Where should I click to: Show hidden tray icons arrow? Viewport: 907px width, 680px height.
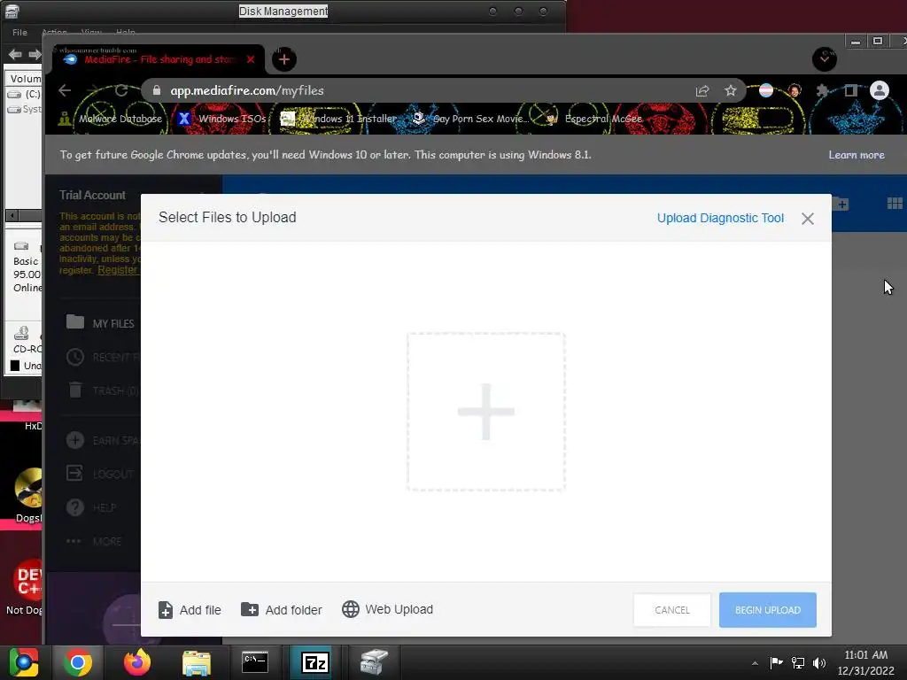tap(755, 663)
